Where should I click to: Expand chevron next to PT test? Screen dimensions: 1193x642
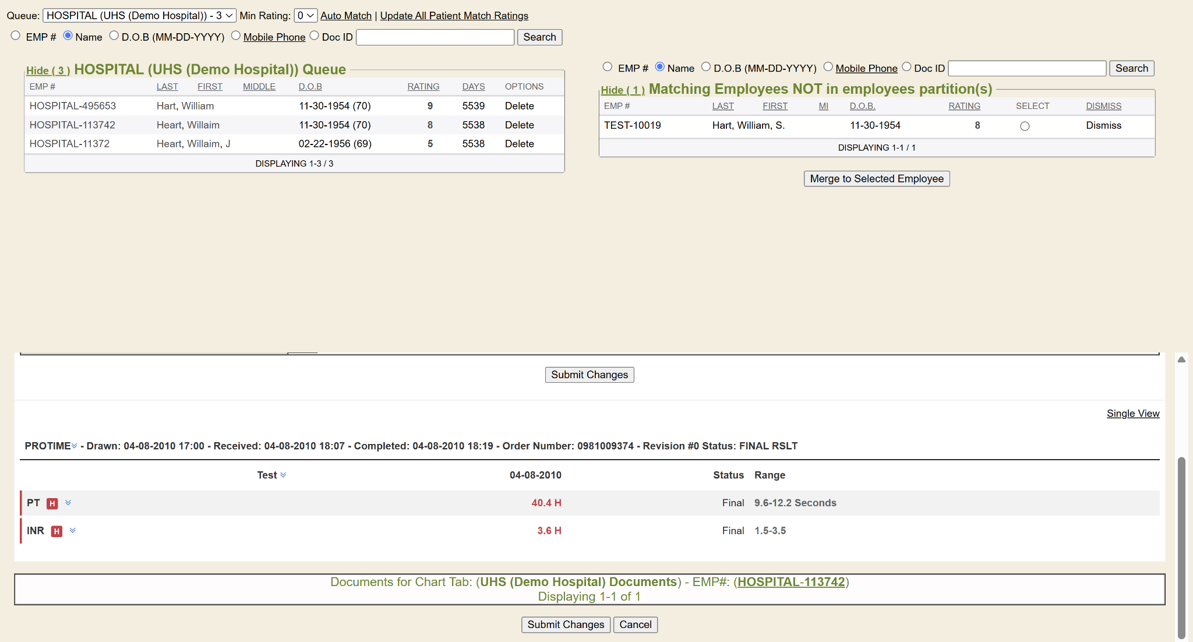pyautogui.click(x=68, y=503)
